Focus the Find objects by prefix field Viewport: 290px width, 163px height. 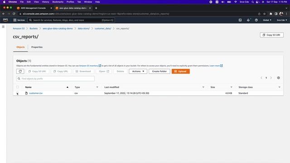[55, 79]
